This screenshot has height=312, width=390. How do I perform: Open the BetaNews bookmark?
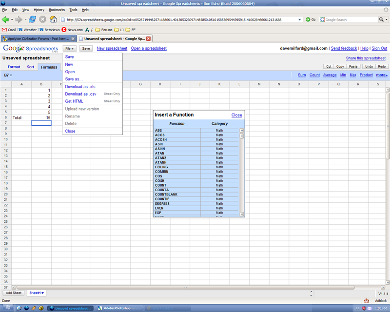[x=49, y=30]
